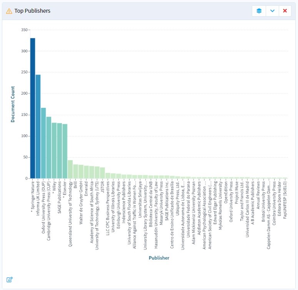Click the Masaryk University Press label

point(161,203)
